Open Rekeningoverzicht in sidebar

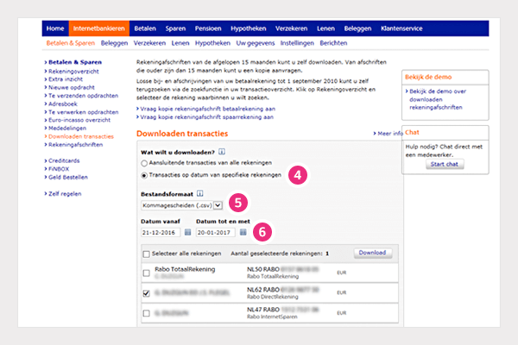pos(72,72)
